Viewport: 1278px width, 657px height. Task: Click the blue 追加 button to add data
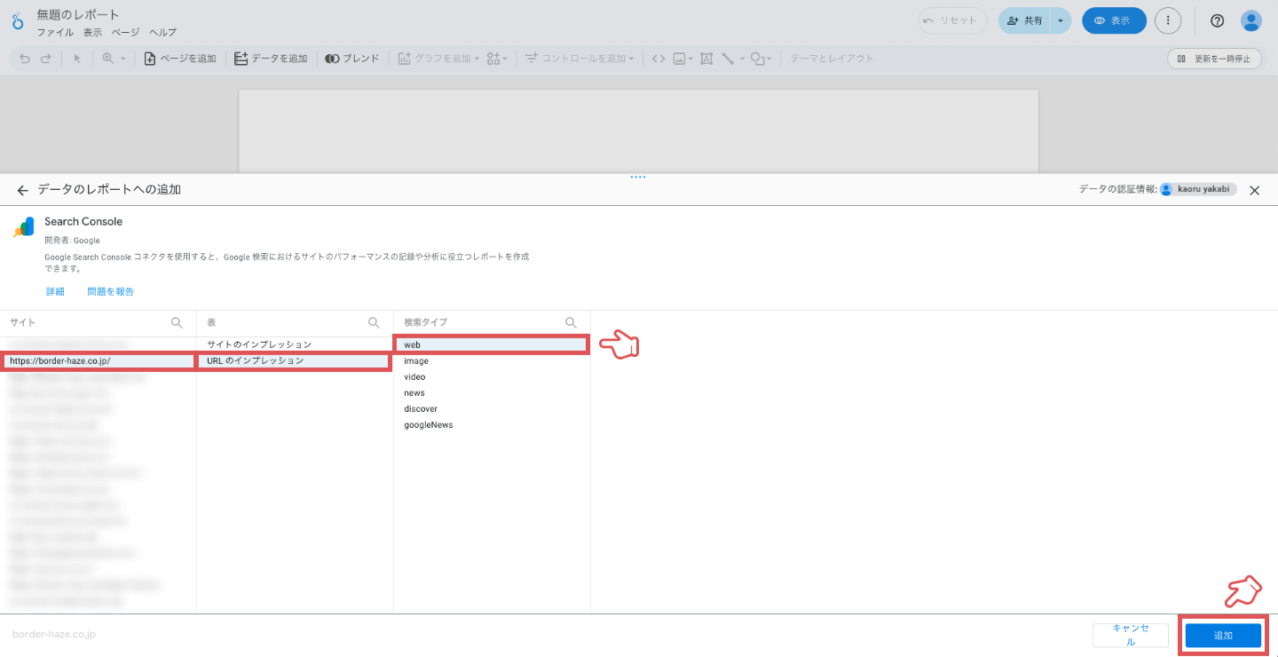[x=1223, y=635]
